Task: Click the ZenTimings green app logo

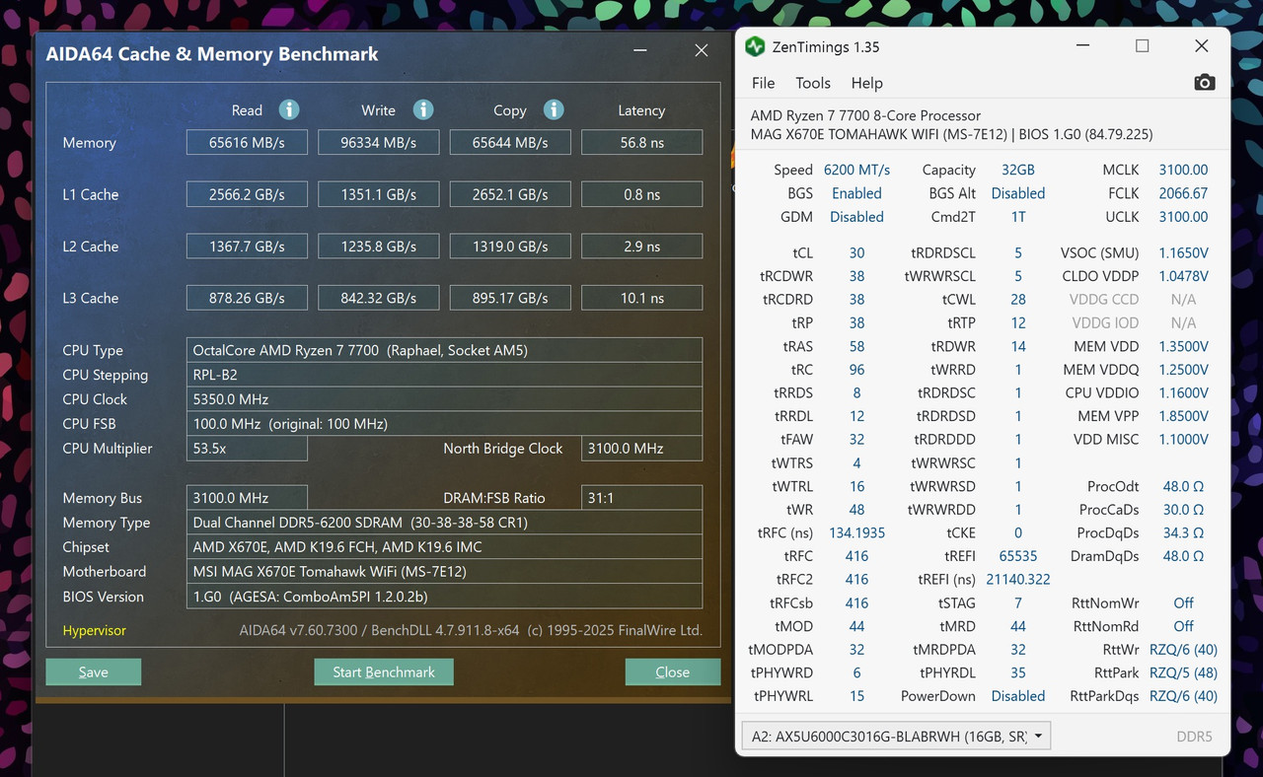Action: [x=755, y=46]
